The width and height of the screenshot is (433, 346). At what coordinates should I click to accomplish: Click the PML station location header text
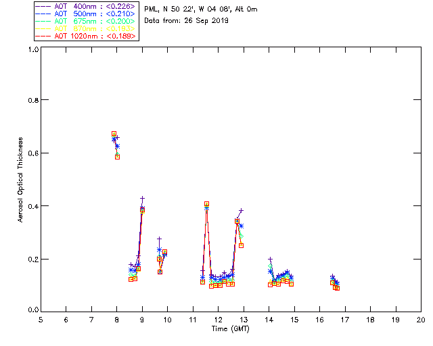(x=201, y=9)
